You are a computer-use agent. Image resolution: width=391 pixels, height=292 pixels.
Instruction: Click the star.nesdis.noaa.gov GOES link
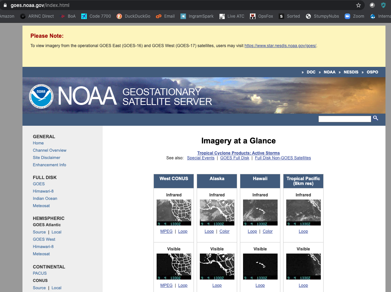coord(280,45)
